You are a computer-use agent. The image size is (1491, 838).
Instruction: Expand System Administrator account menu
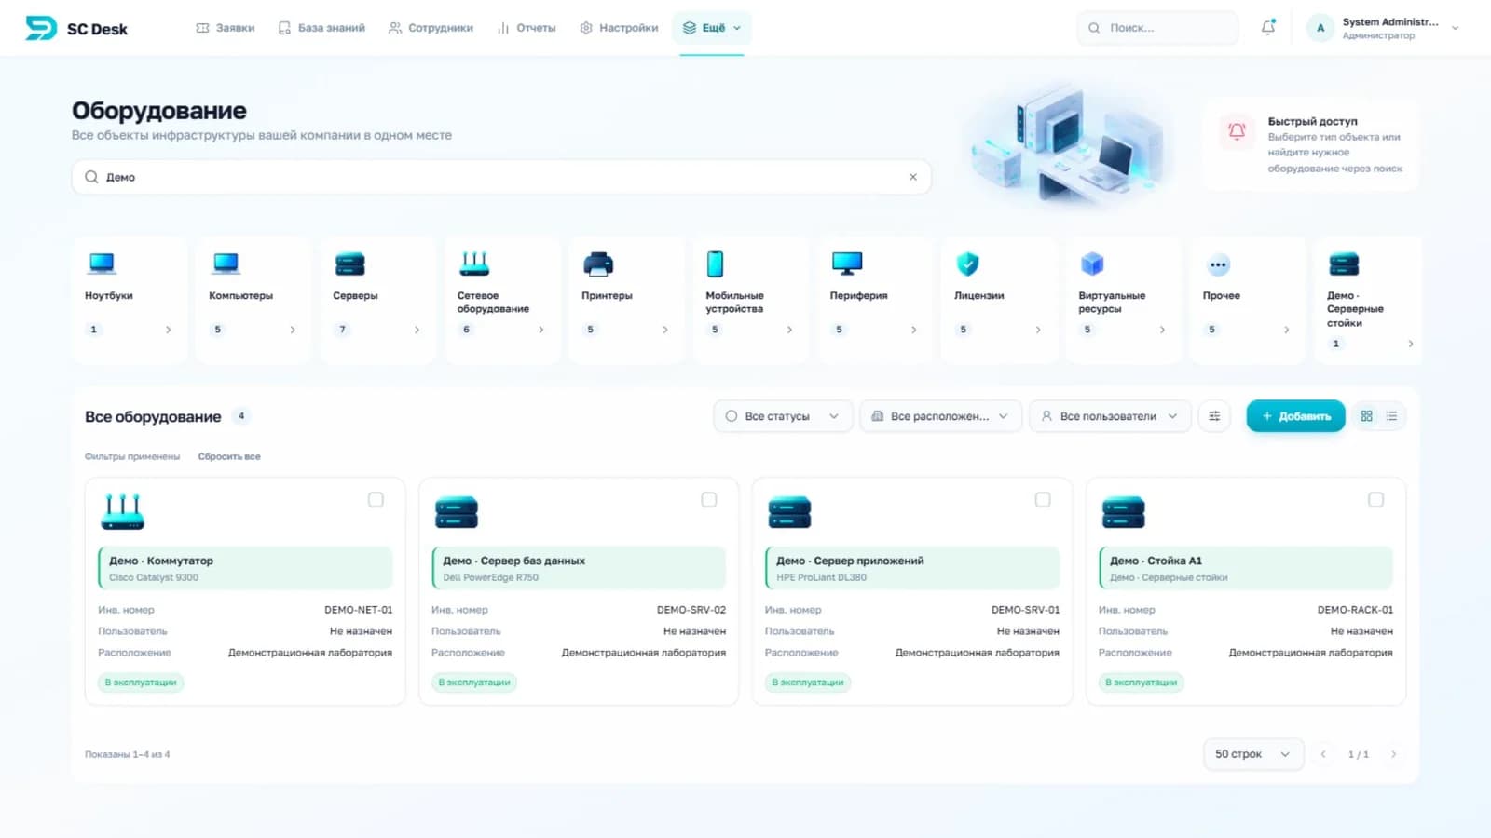(x=1455, y=28)
